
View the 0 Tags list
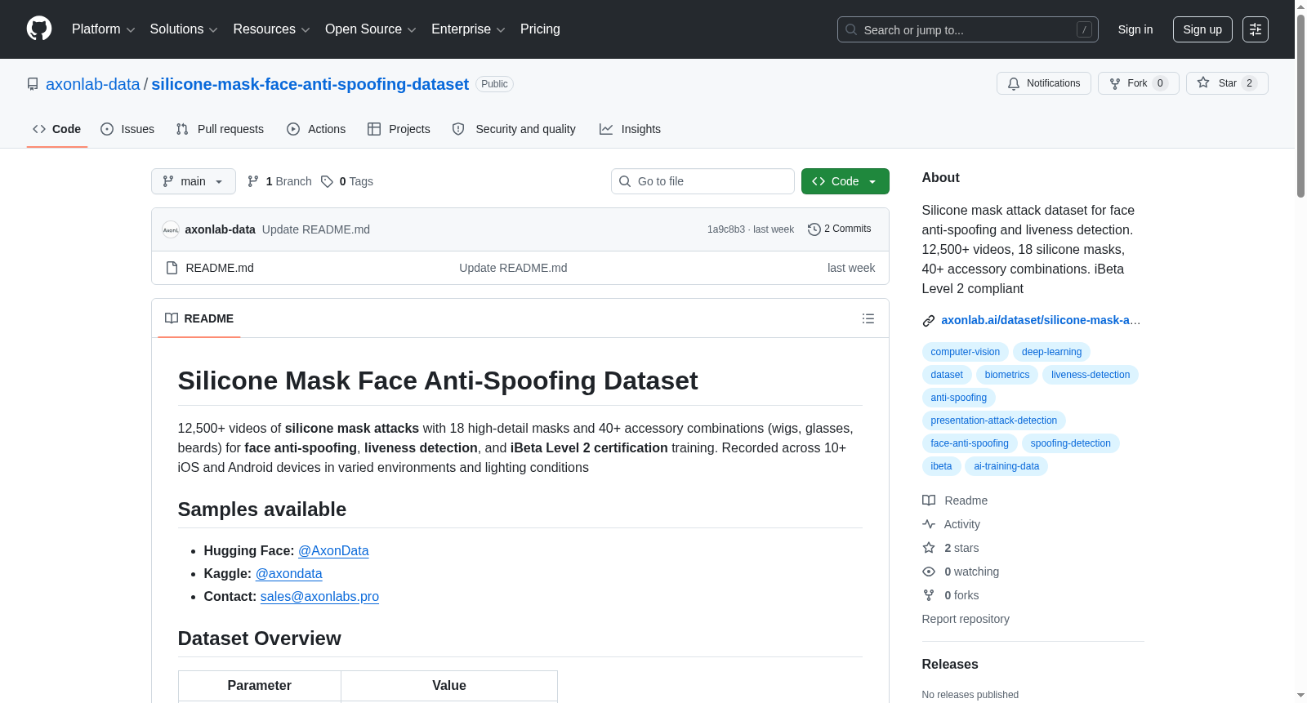[x=347, y=181]
